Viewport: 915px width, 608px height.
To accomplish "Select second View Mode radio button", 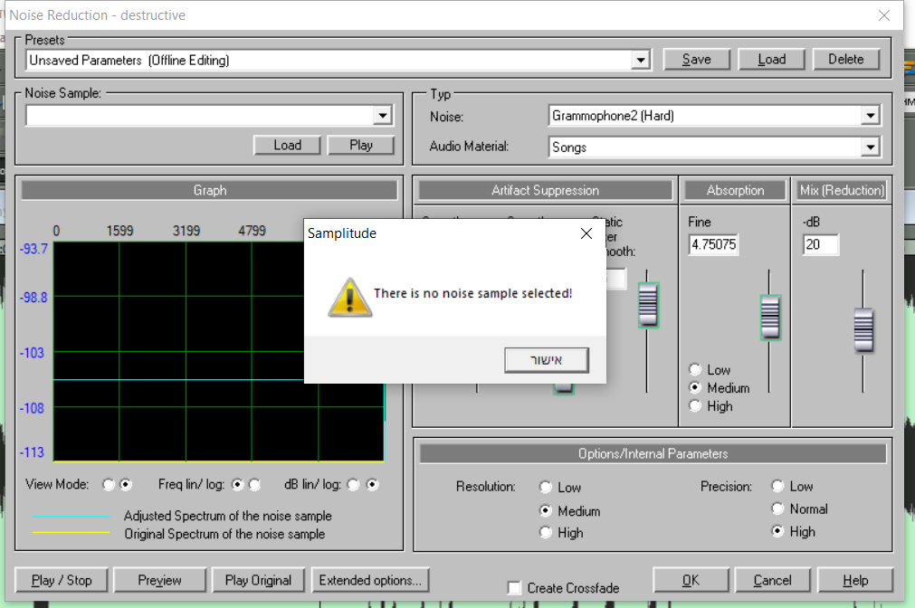I will click(126, 485).
